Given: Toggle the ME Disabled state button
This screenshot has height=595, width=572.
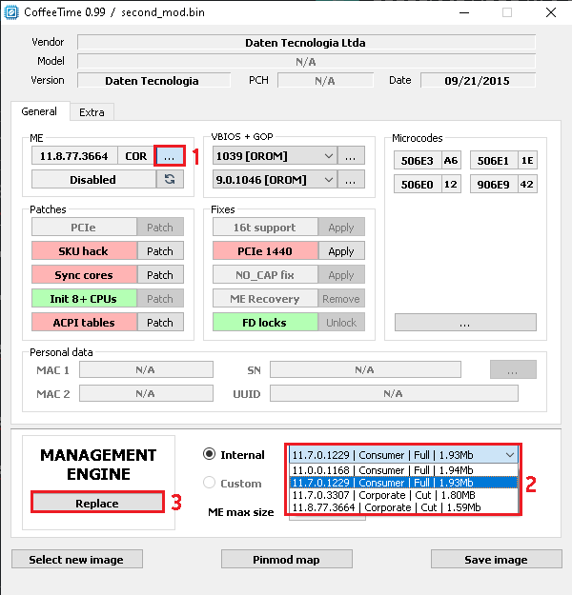Looking at the screenshot, I should 92,179.
